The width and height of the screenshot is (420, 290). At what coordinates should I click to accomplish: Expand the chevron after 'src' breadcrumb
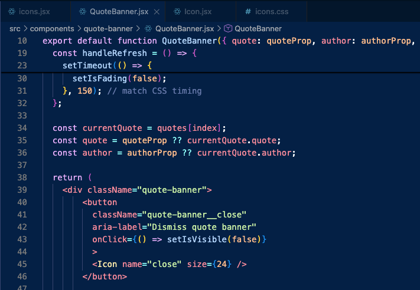coord(25,28)
